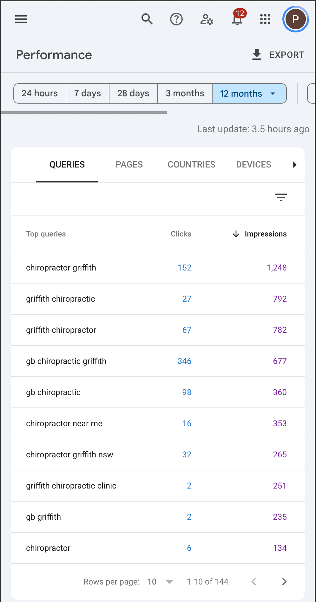
Task: Click the 346 clicks value
Action: 184,361
